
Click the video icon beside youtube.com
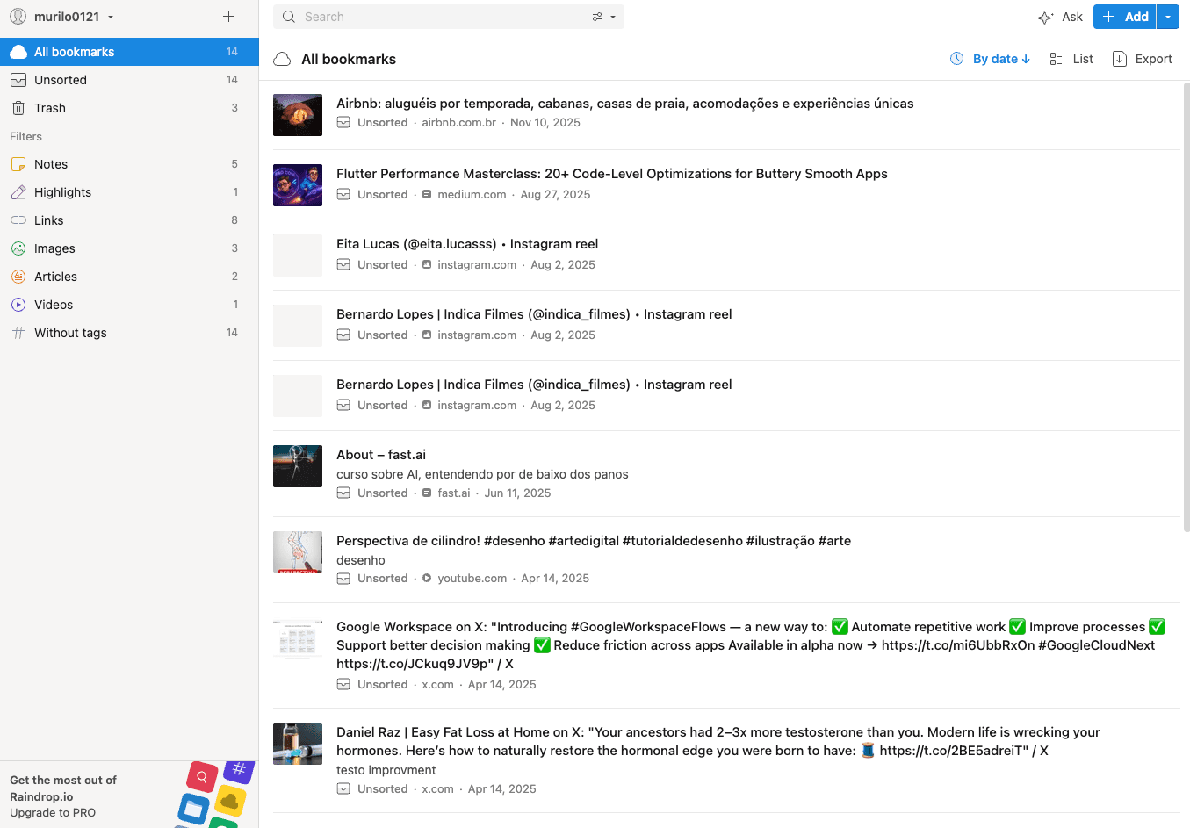tap(427, 579)
